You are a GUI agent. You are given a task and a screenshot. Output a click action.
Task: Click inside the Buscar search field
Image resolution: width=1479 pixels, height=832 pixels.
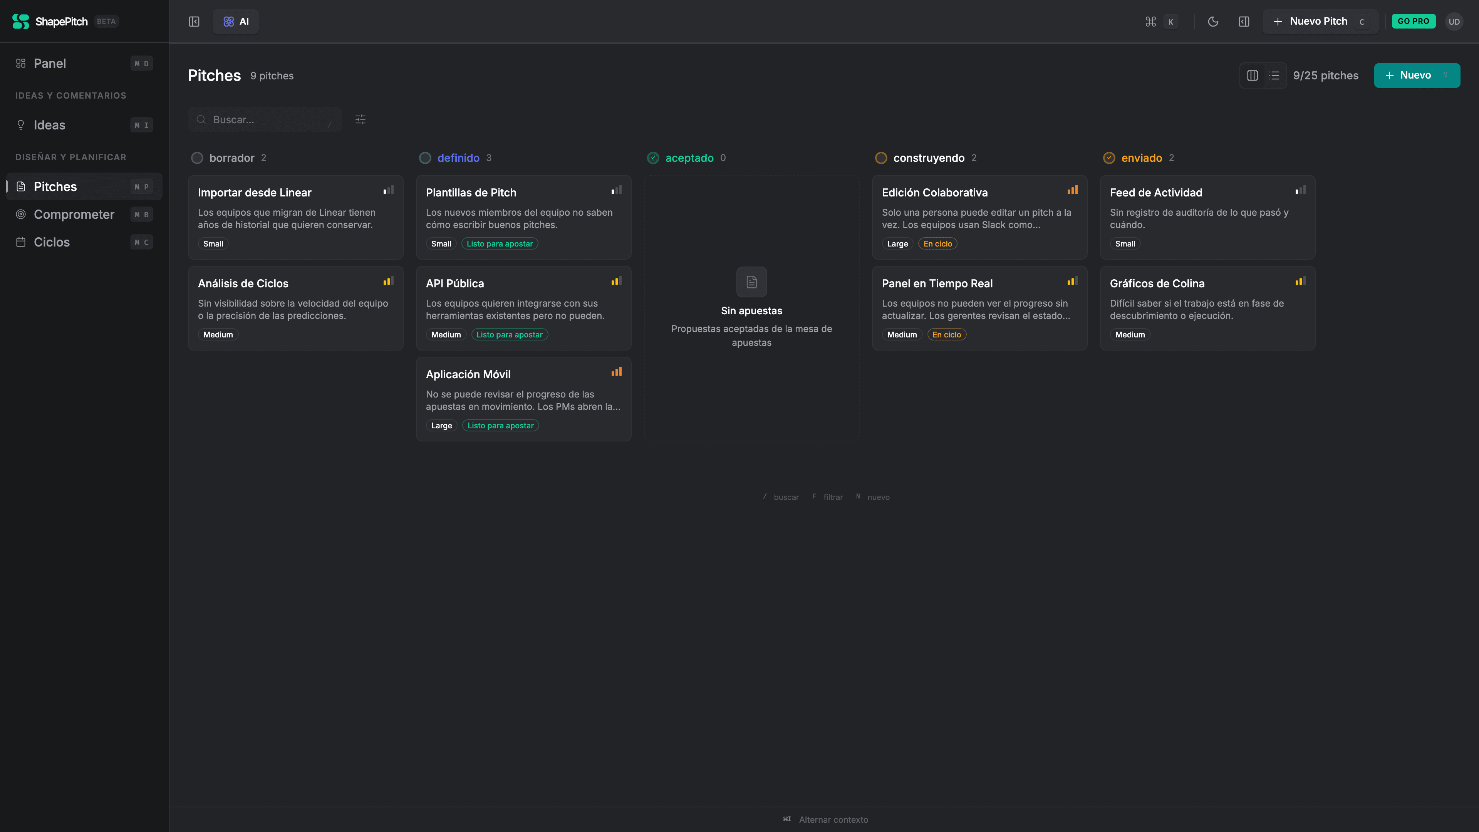click(264, 119)
